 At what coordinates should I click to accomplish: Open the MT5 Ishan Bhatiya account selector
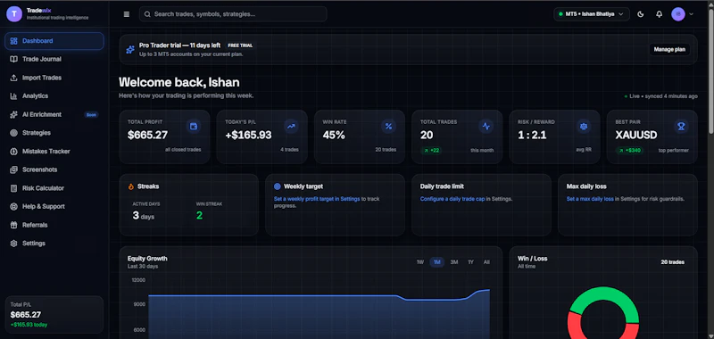[x=592, y=14]
